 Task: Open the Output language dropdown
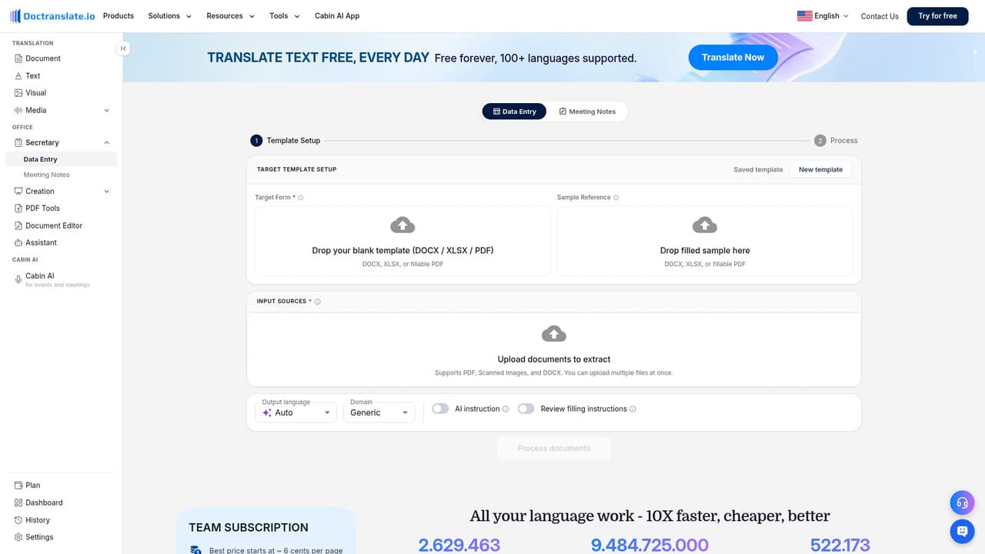click(295, 412)
